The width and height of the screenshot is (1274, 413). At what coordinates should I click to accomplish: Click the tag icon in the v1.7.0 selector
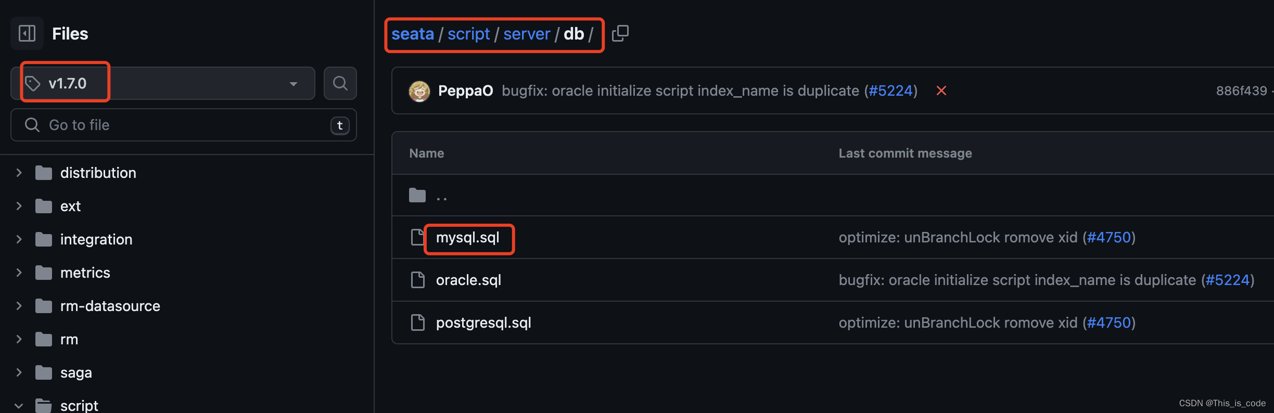(33, 82)
